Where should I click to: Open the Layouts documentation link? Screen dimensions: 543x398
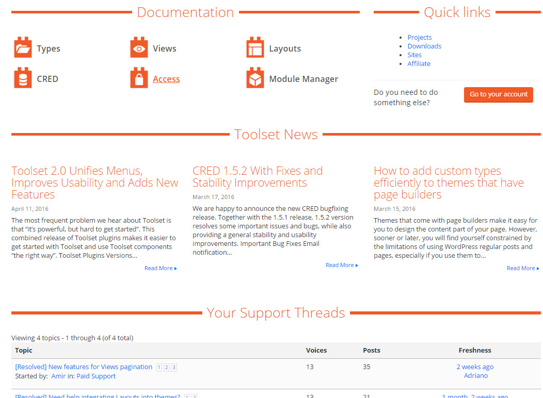[x=285, y=49]
